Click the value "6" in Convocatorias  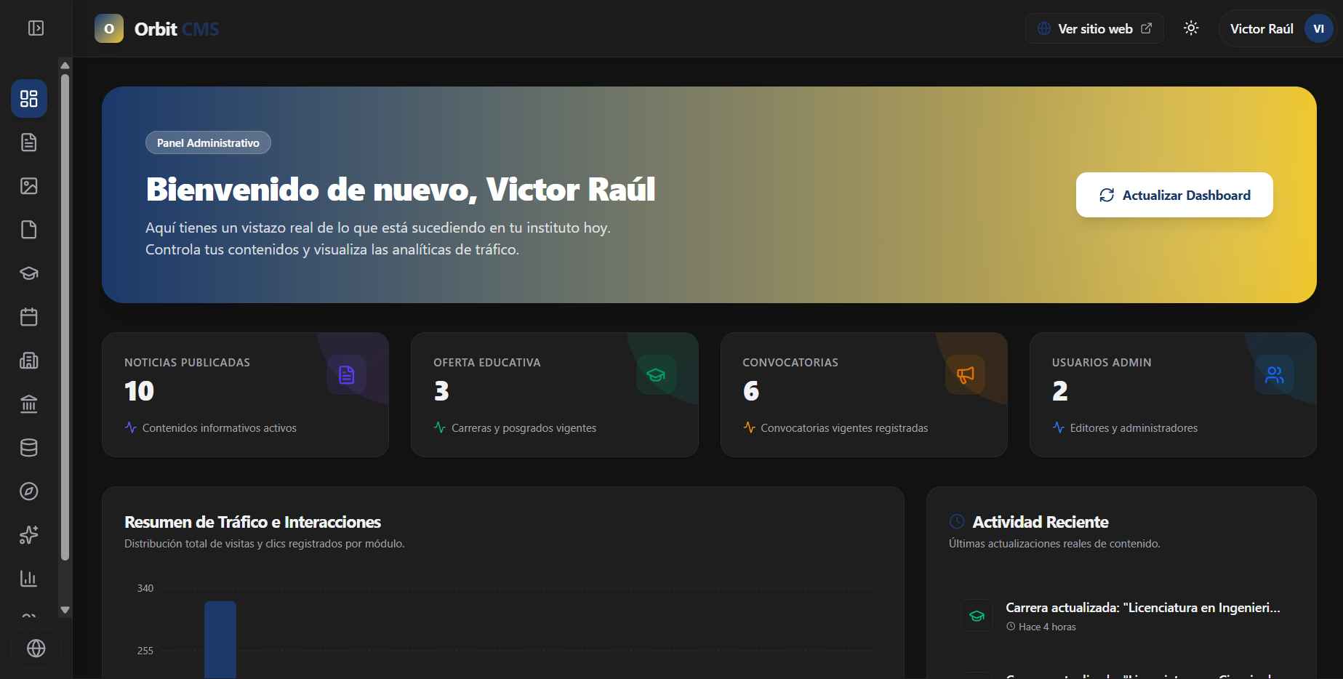point(751,391)
